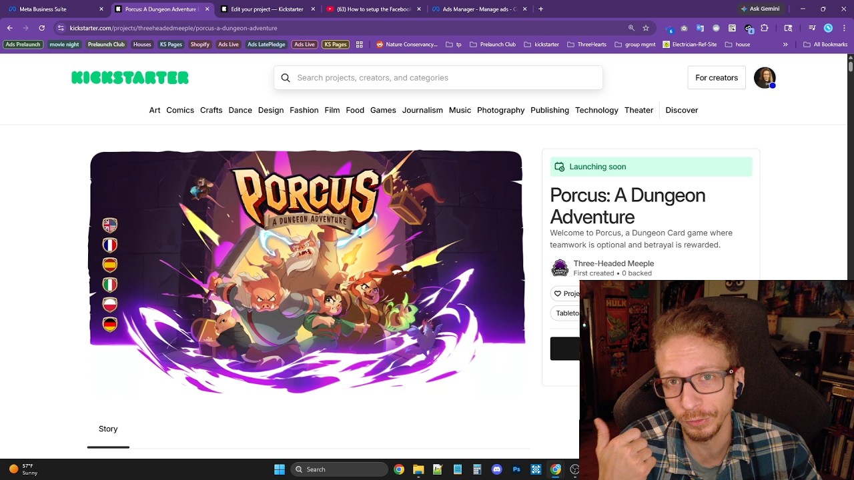
Task: Close the Meta Business Suite tab
Action: pos(101,9)
